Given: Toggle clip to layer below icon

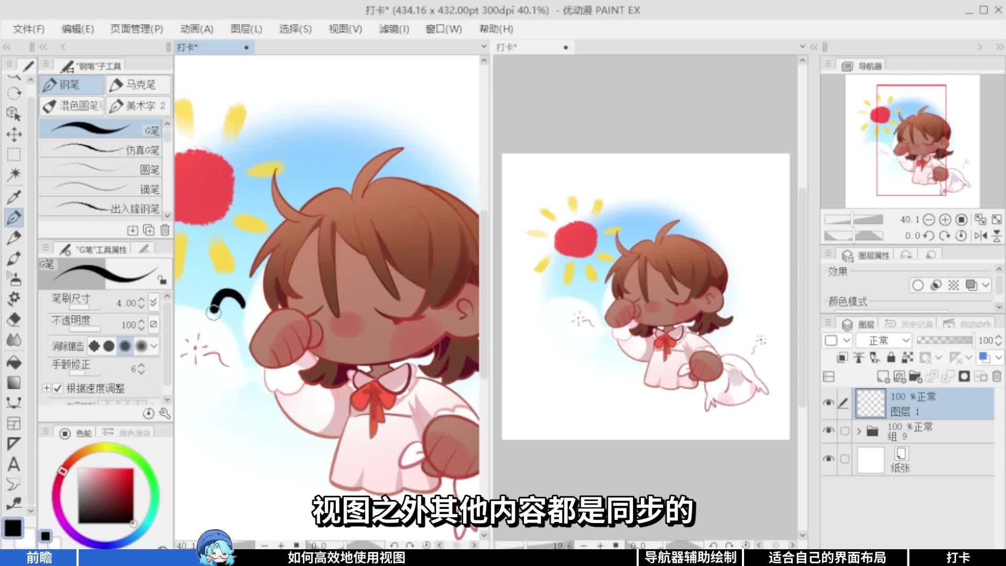Looking at the screenshot, I should coord(843,357).
